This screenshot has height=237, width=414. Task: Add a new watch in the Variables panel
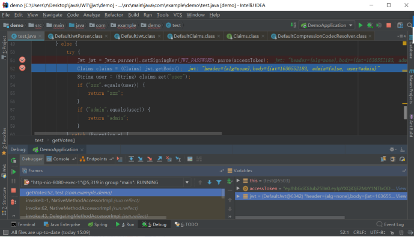point(230,181)
